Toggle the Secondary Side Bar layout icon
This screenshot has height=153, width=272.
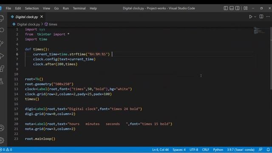(x=237, y=8)
